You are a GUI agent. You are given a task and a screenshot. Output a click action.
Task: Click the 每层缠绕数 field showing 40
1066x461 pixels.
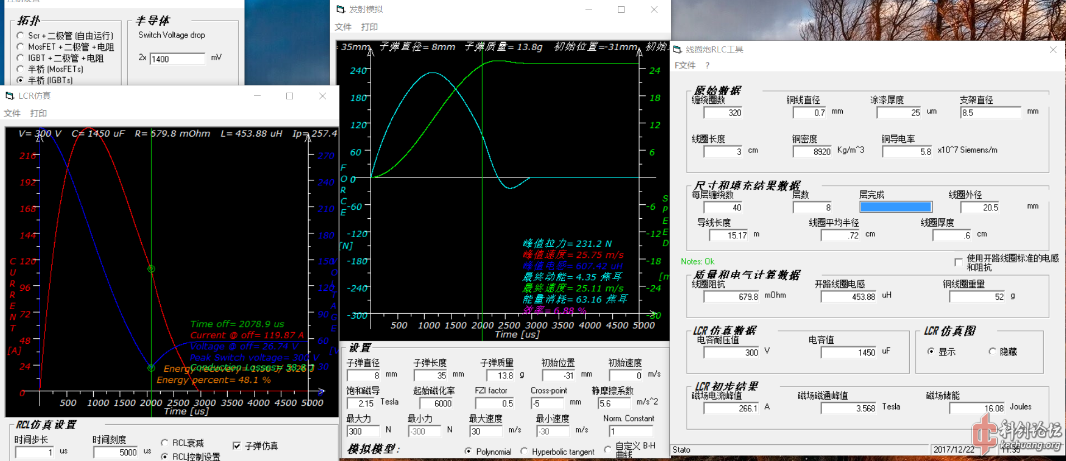(x=723, y=207)
